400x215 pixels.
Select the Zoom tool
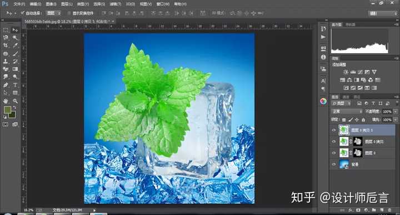click(x=16, y=101)
